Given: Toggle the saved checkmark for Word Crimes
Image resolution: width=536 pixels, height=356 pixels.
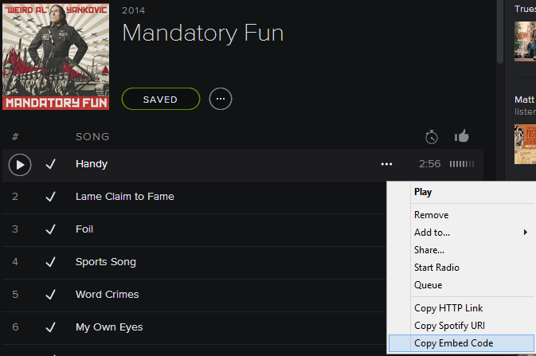Looking at the screenshot, I should click(x=50, y=295).
